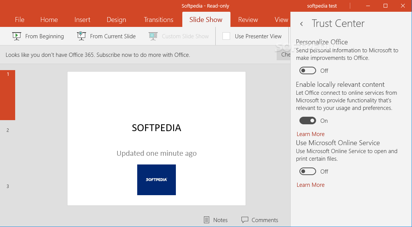
Task: Click the From Current Slide icon
Action: (81, 36)
